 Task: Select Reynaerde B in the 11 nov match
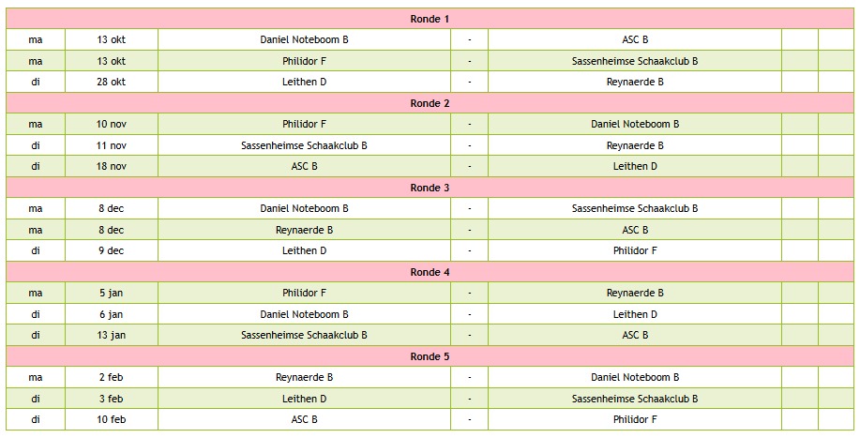pyautogui.click(x=635, y=145)
